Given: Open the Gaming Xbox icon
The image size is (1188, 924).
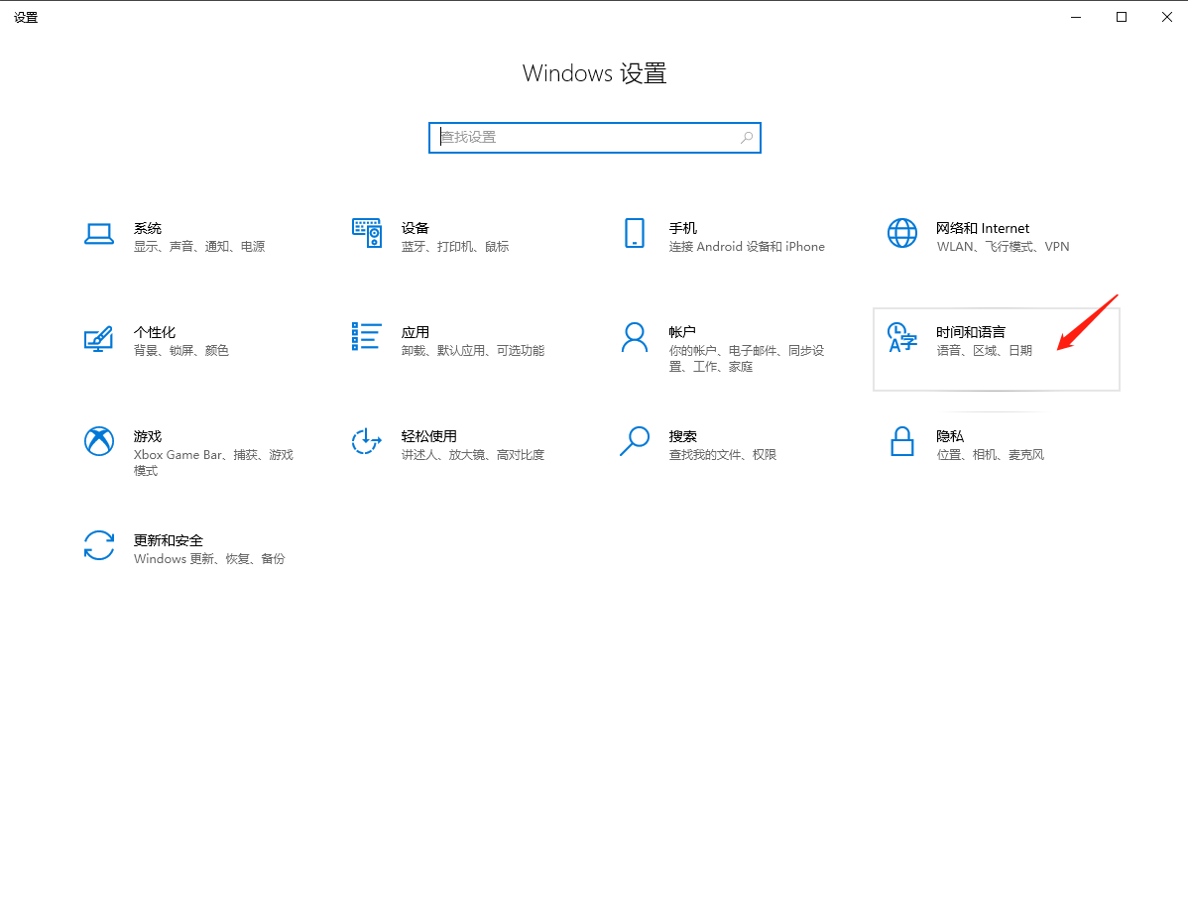Looking at the screenshot, I should coord(99,441).
